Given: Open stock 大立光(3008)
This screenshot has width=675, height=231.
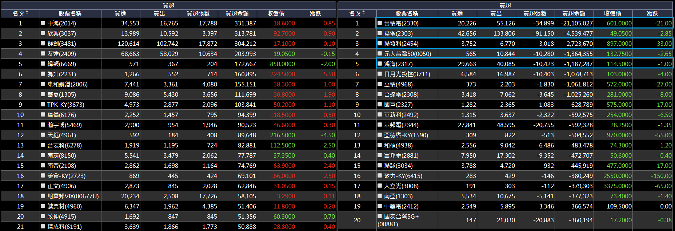Looking at the screenshot, I should 401,186.
